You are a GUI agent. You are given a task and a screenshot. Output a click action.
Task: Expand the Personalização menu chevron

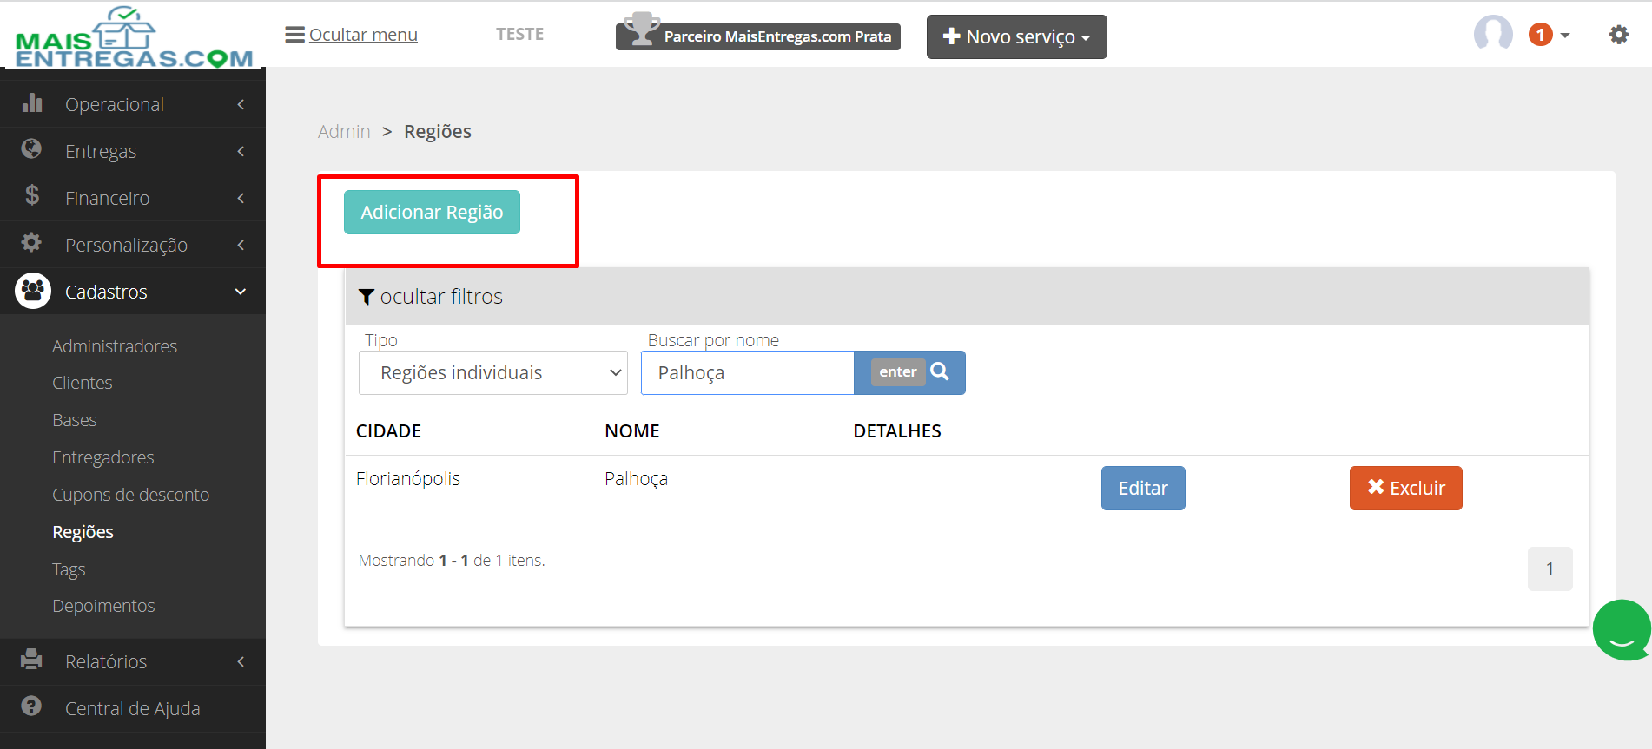coord(241,245)
